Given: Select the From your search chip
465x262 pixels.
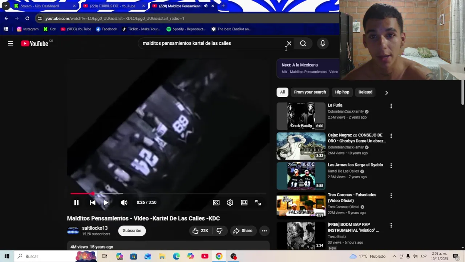Looking at the screenshot, I should (310, 92).
